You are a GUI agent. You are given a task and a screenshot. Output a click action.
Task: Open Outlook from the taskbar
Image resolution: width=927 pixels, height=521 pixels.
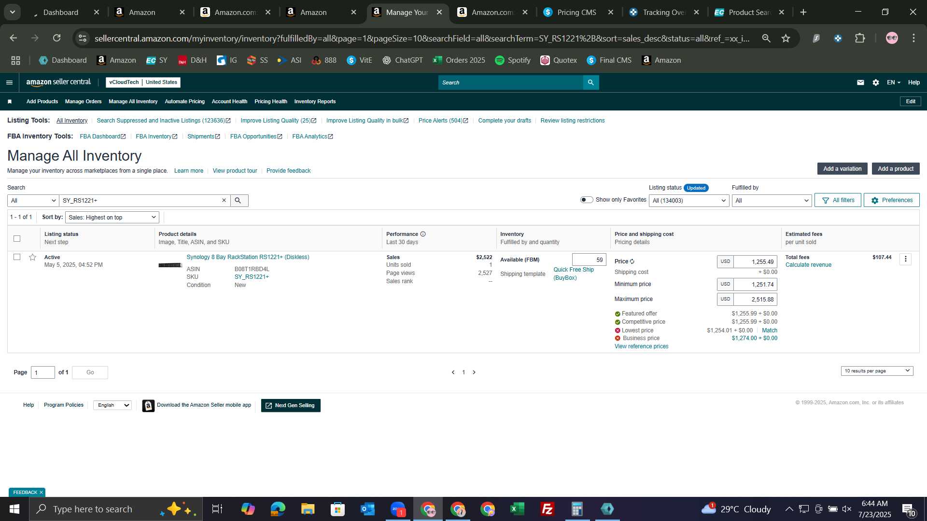click(x=367, y=509)
